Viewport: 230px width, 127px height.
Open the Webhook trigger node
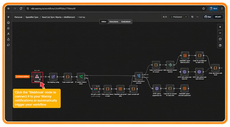[x=37, y=77]
